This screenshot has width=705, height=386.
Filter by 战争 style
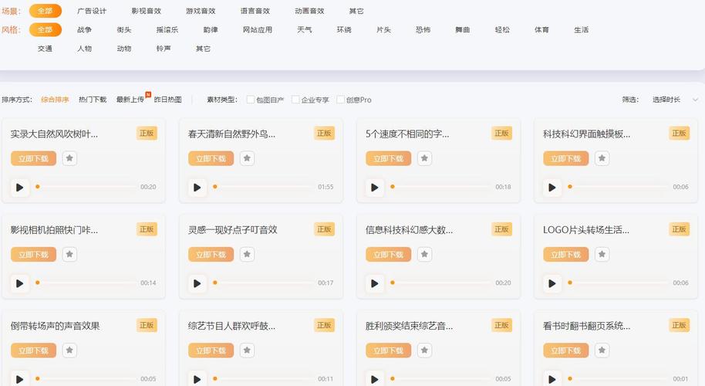pos(85,29)
